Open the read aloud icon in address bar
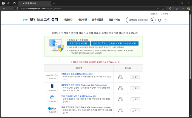 click(157, 9)
